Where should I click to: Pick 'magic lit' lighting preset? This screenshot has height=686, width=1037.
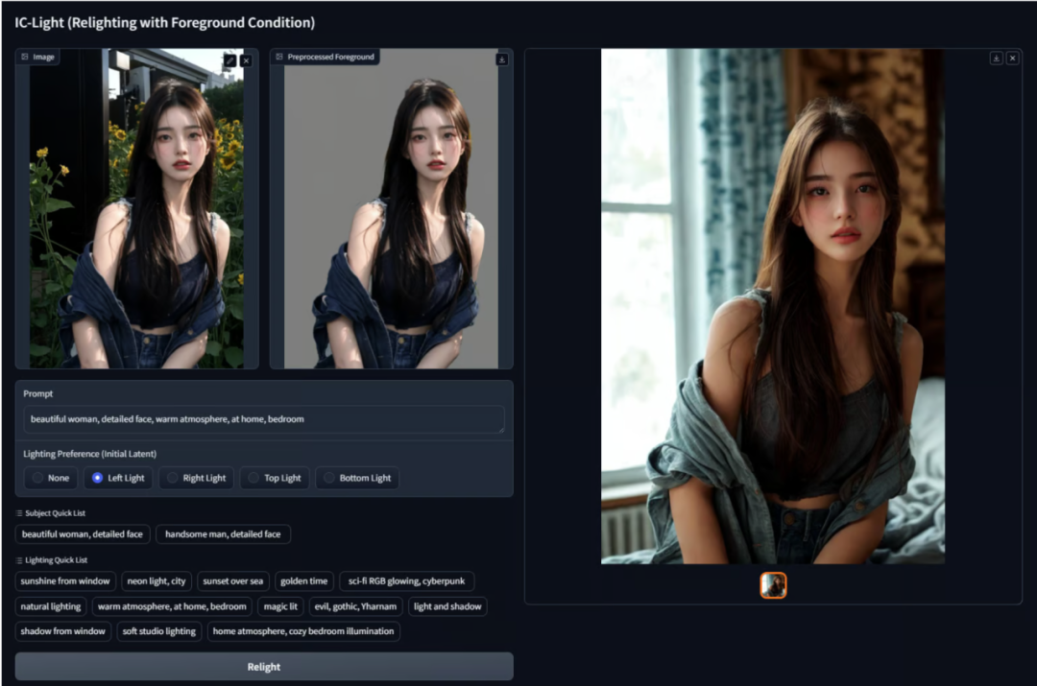[280, 606]
